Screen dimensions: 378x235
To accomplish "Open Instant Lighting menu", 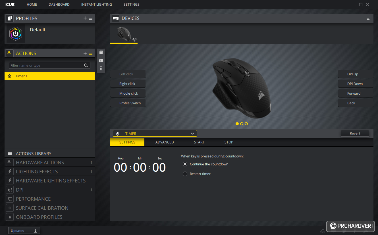I will coord(97,5).
